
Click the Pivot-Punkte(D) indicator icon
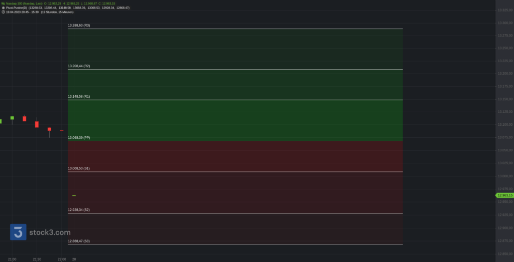tap(4, 8)
